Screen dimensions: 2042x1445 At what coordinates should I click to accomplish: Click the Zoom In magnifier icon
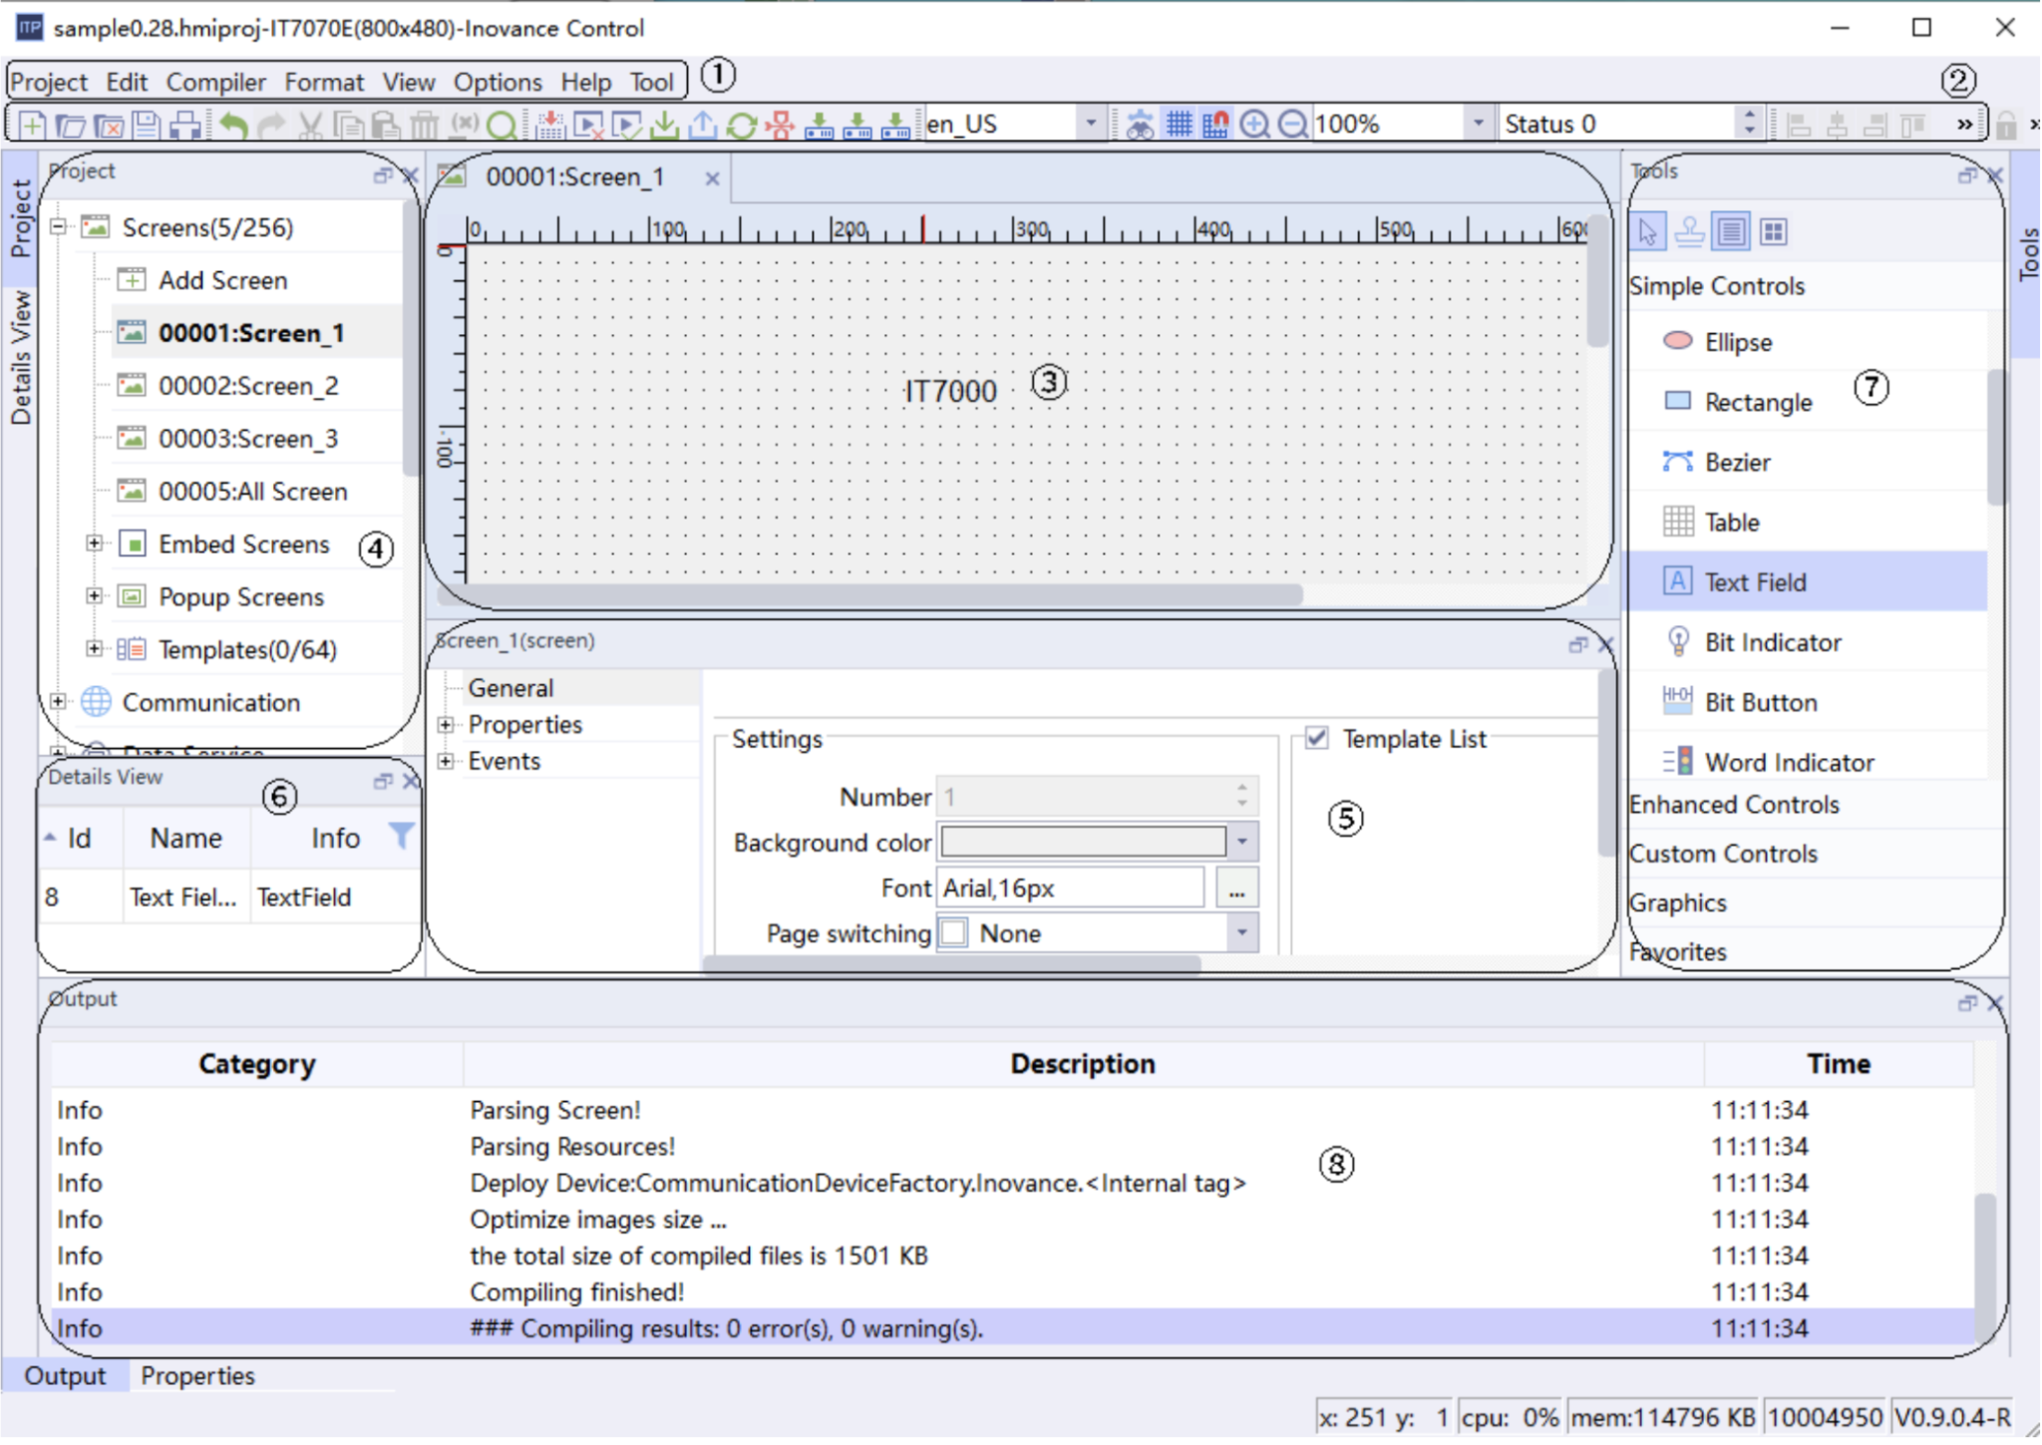click(1254, 125)
